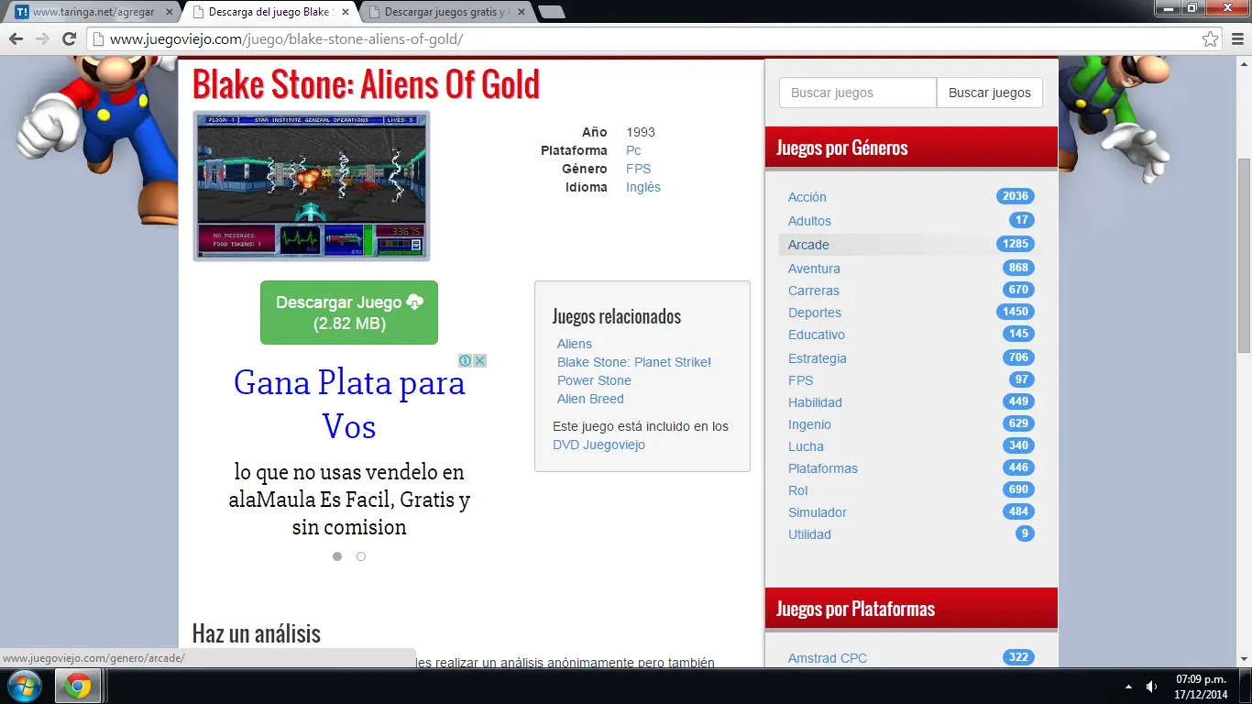Viewport: 1252px width, 704px height.
Task: Click the 'Gana Plata para Vos' ad headline
Action: pos(349,404)
